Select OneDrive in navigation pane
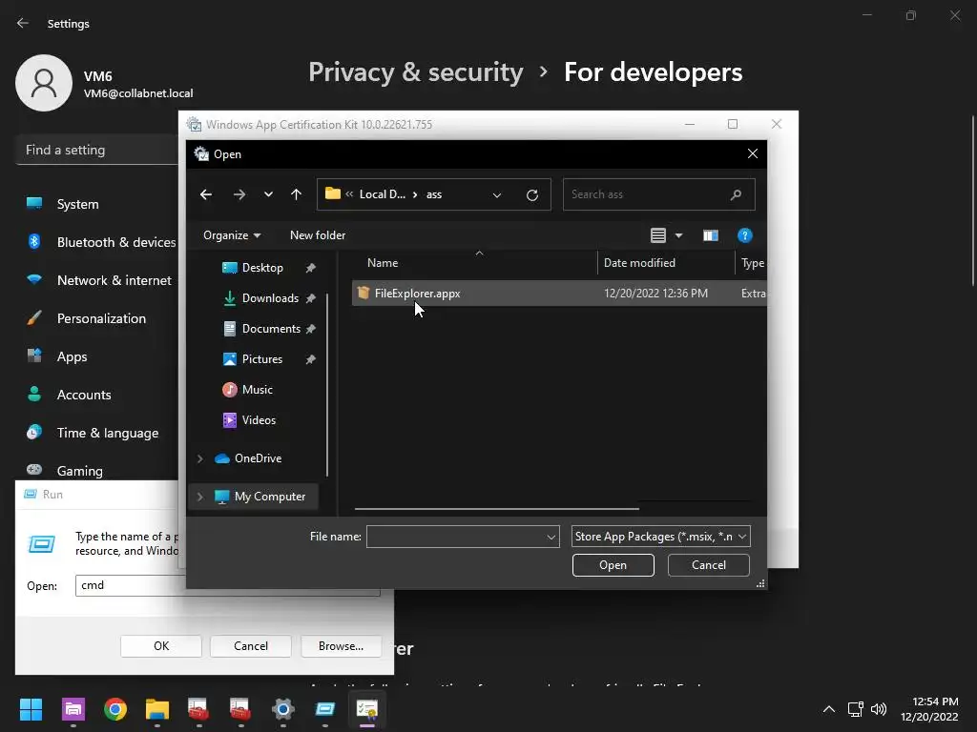 [x=258, y=458]
